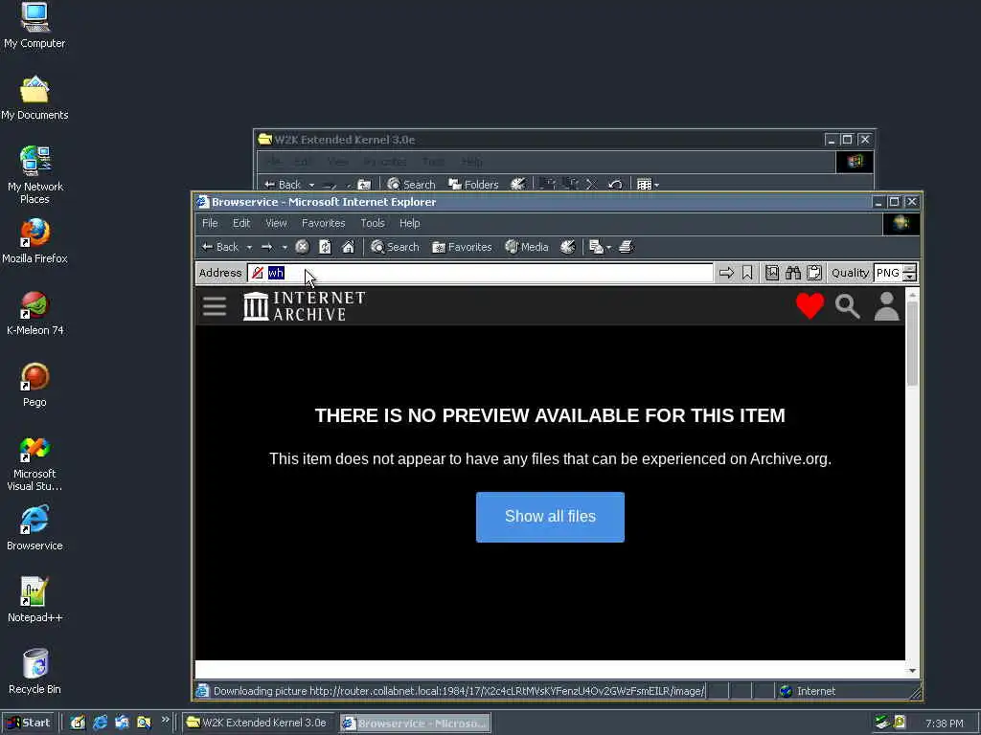Click the Stop button in Browservice toolbar

click(x=302, y=247)
